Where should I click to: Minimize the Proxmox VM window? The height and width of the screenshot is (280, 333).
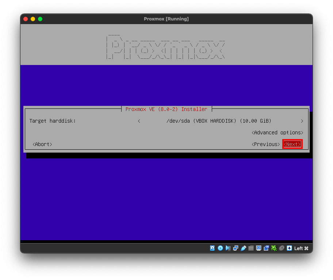click(33, 19)
